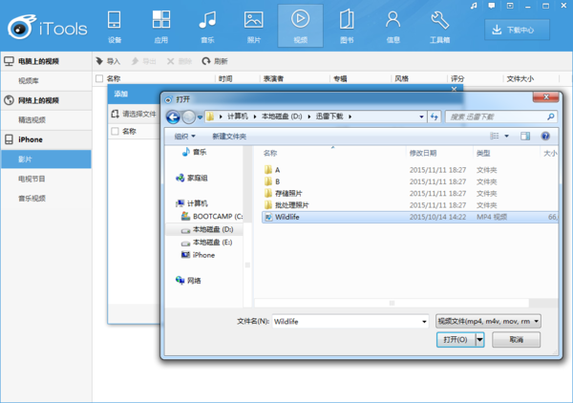Go to the 音乐 (Music) section

[x=207, y=24]
